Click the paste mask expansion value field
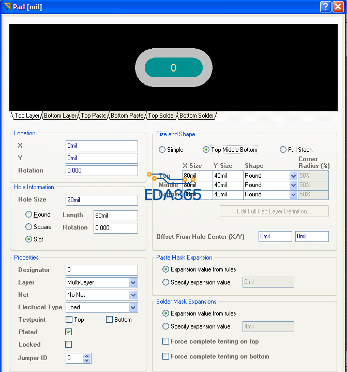Screen dimensions: 347x372 [268, 282]
